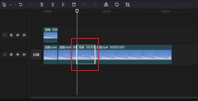
Task: Open the crop tool
Action: point(127,5)
